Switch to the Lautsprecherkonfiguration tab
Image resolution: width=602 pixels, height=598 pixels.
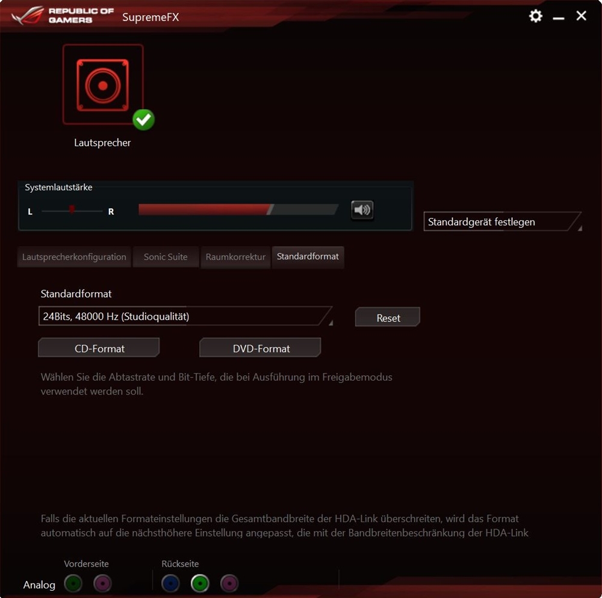coord(74,257)
